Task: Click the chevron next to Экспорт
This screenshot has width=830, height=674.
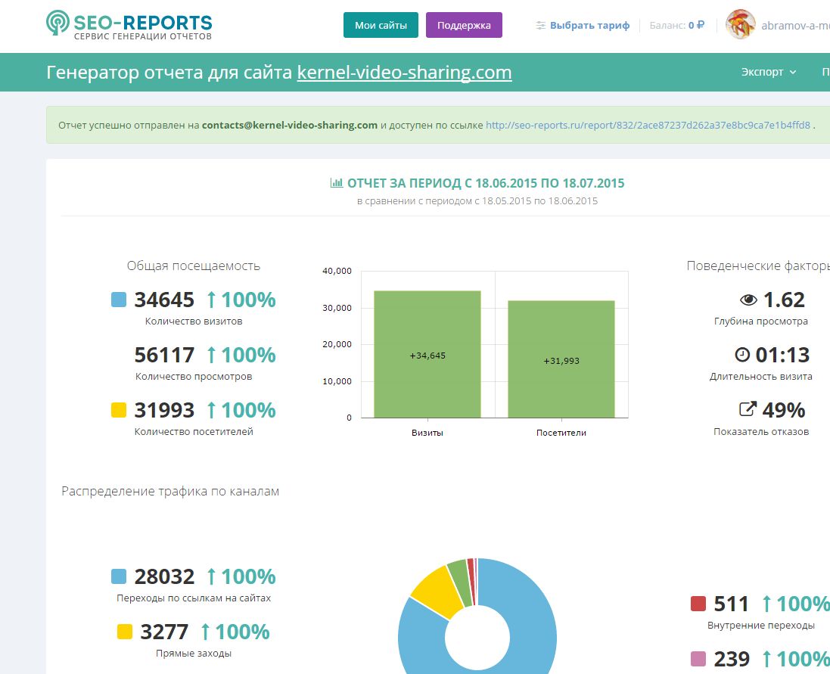Action: pos(792,73)
